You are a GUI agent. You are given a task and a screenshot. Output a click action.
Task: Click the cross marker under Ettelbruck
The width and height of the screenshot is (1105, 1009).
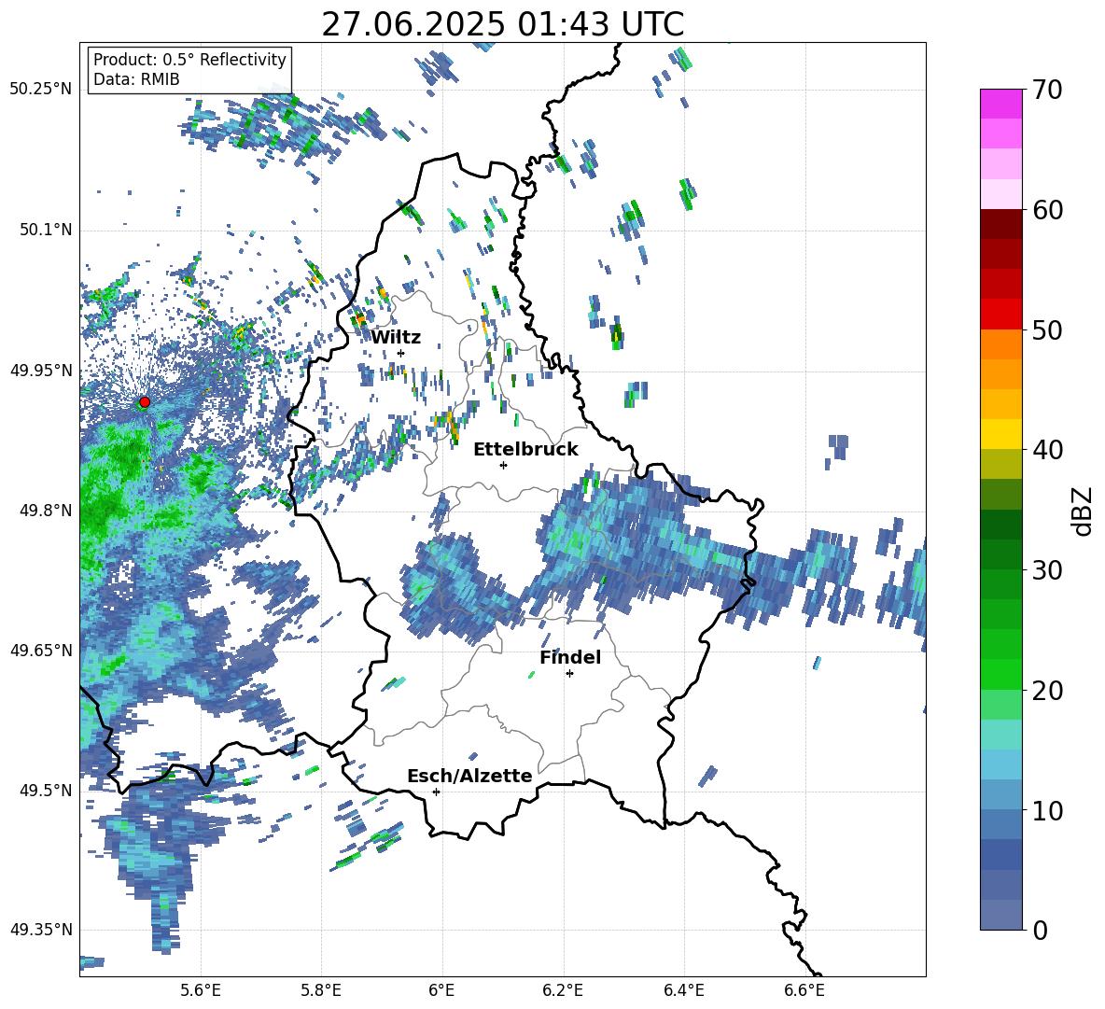[503, 465]
